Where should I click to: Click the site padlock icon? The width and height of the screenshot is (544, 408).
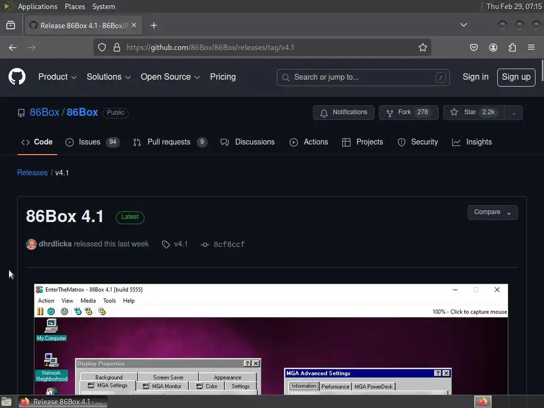tap(117, 47)
